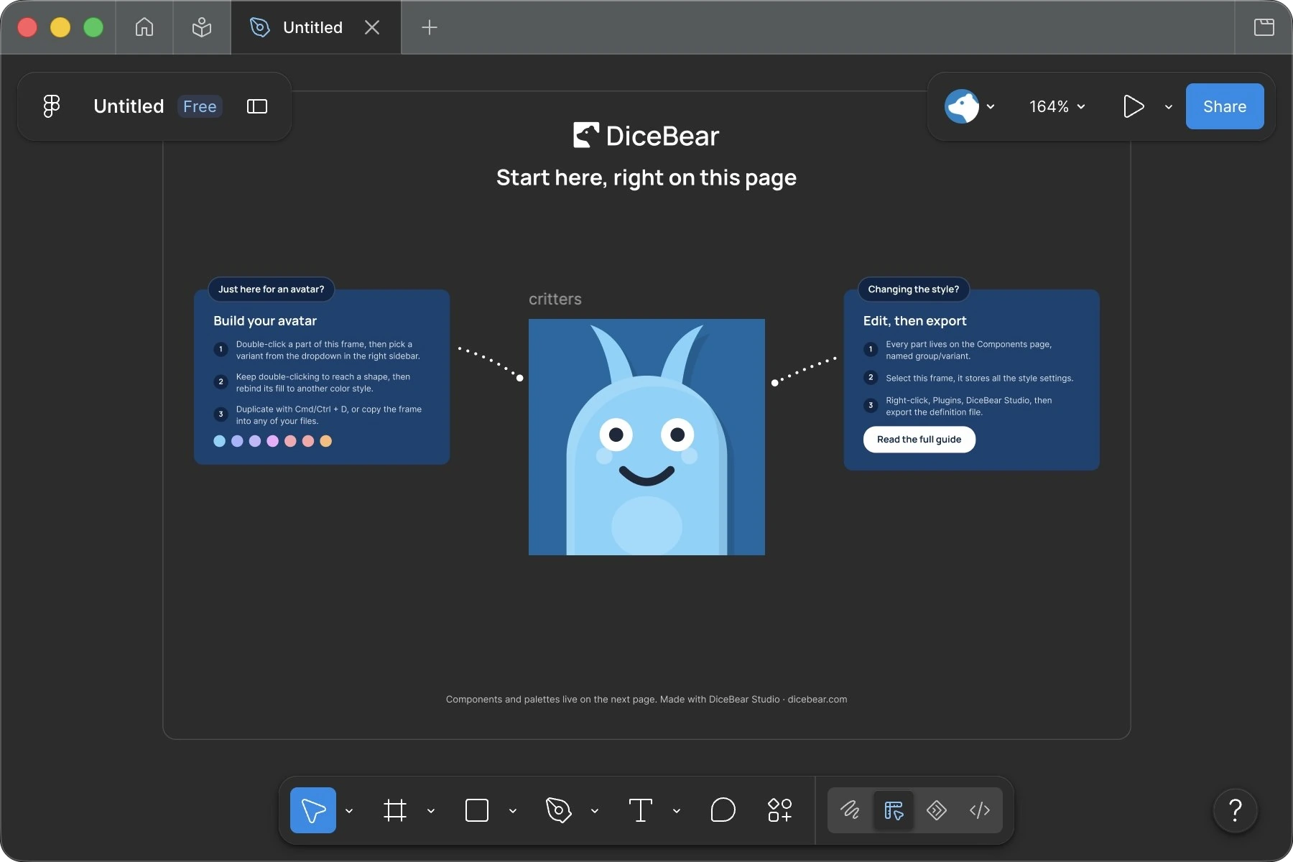This screenshot has width=1293, height=862.
Task: Click the first pink color dot
Action: [x=273, y=441]
